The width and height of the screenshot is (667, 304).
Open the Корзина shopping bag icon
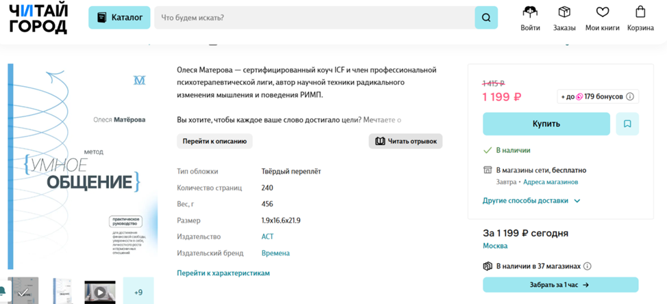tap(640, 18)
